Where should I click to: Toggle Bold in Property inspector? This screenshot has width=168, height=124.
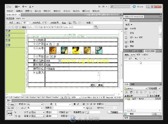[x=74, y=104]
